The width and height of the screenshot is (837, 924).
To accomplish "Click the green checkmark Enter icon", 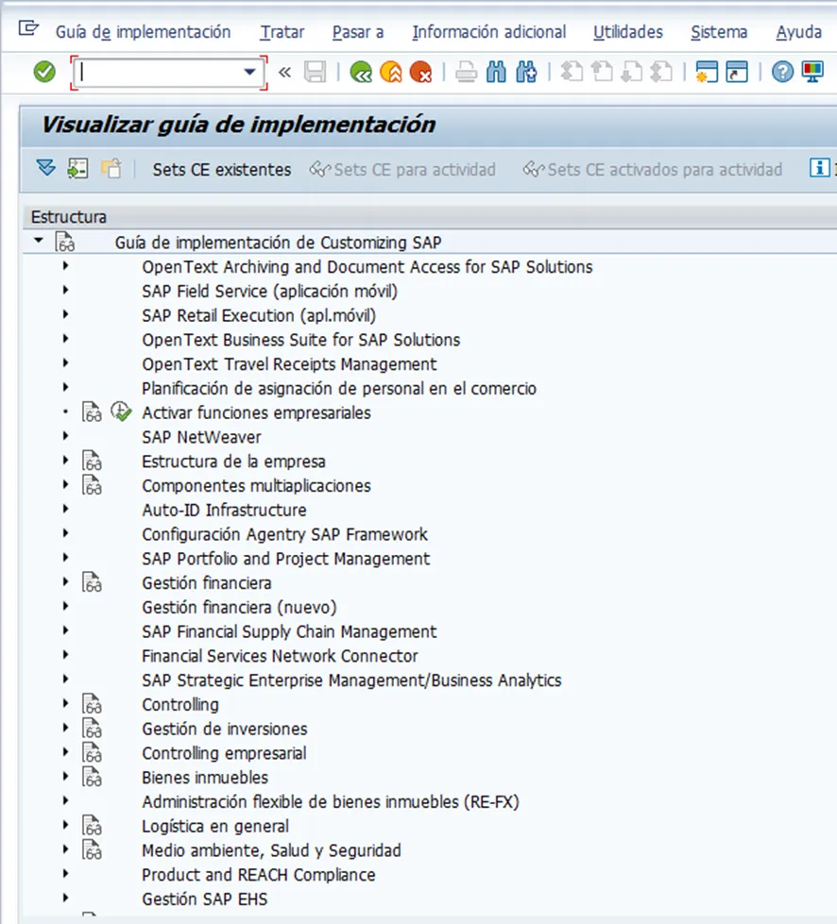I will [x=44, y=72].
